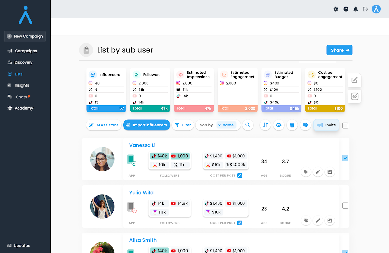Open the Sort by name dropdown
Screen dimensions: 389x253
[226, 125]
